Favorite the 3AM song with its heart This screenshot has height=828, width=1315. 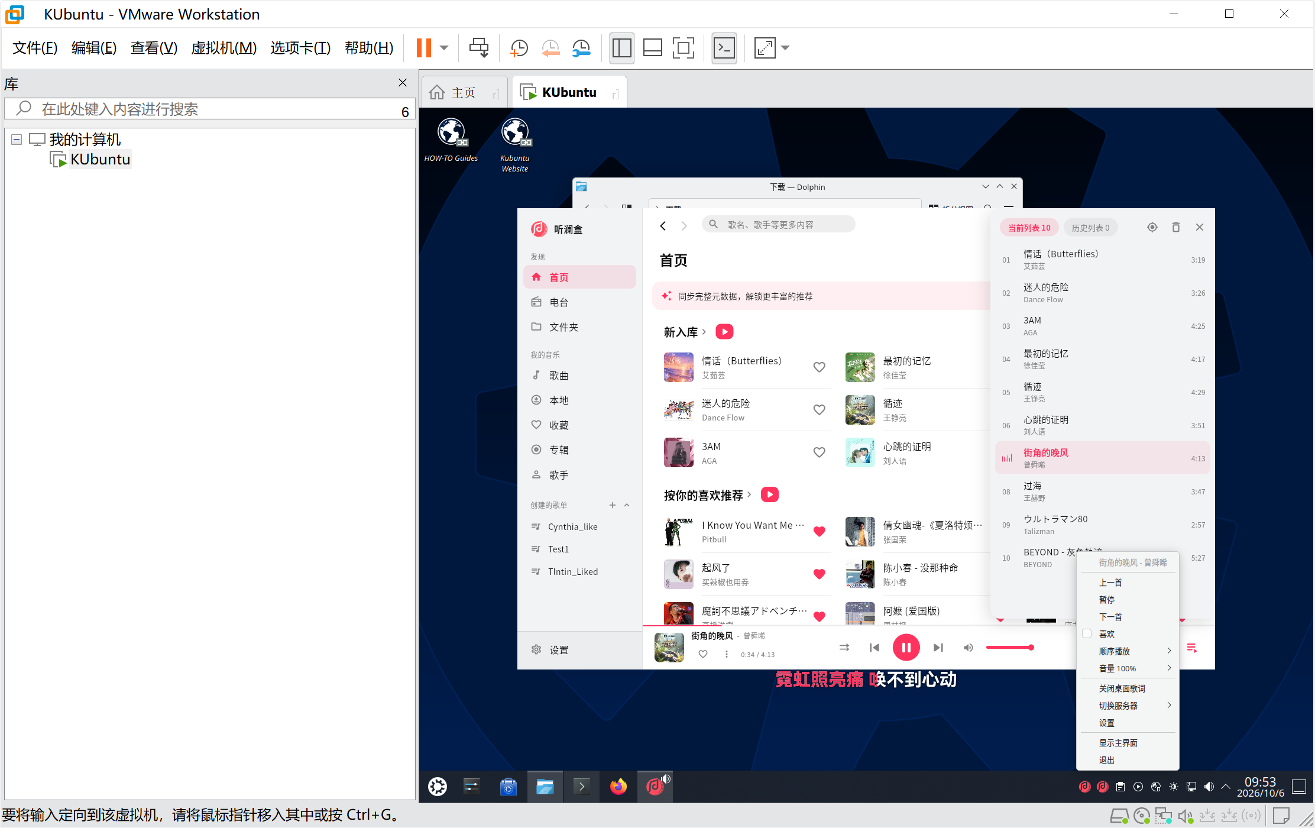tap(820, 452)
